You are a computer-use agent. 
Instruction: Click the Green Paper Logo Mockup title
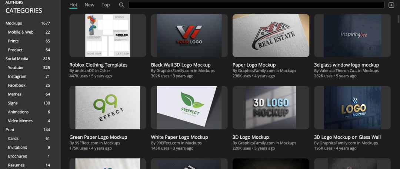[98, 137]
